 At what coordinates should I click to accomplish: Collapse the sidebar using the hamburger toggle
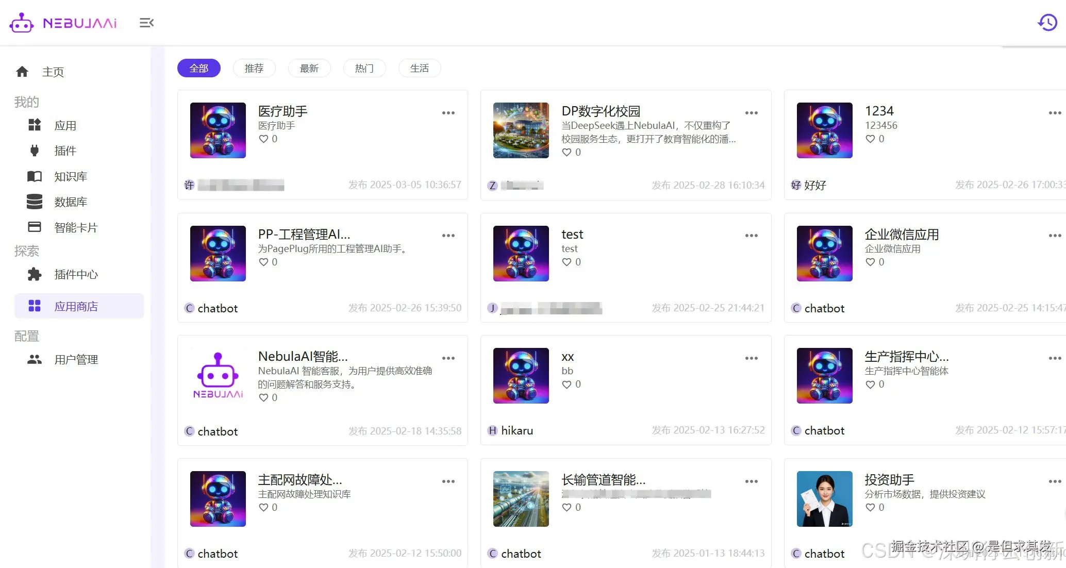(146, 23)
